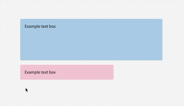The height and width of the screenshot is (106, 184).
Task: Click the pink box's top-right corner
Action: click(x=113, y=65)
